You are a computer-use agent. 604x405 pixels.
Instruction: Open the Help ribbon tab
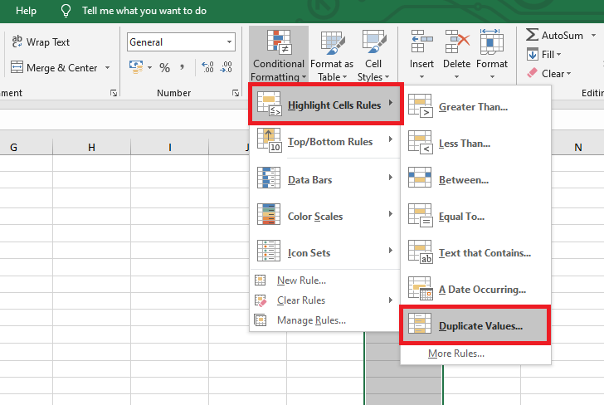click(x=27, y=12)
